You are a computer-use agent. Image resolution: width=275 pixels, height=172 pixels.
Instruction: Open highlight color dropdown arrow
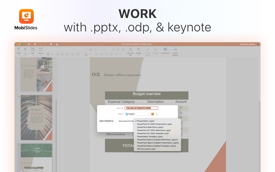tap(81, 54)
